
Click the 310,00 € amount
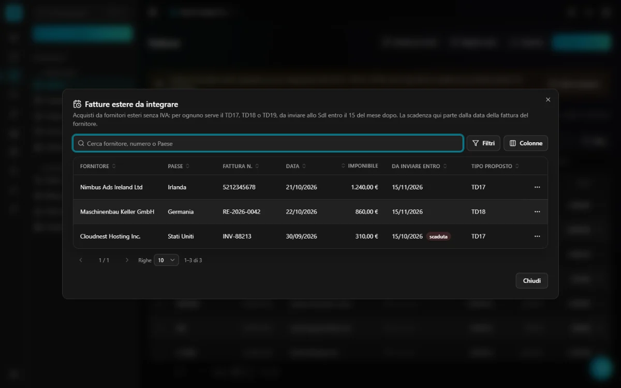coord(367,236)
